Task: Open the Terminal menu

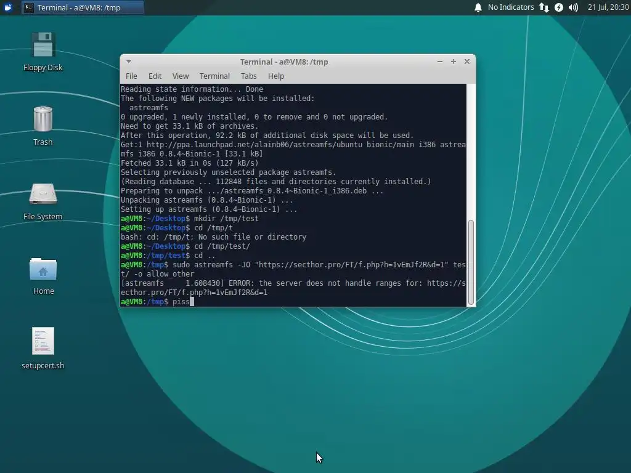Action: pyautogui.click(x=214, y=76)
